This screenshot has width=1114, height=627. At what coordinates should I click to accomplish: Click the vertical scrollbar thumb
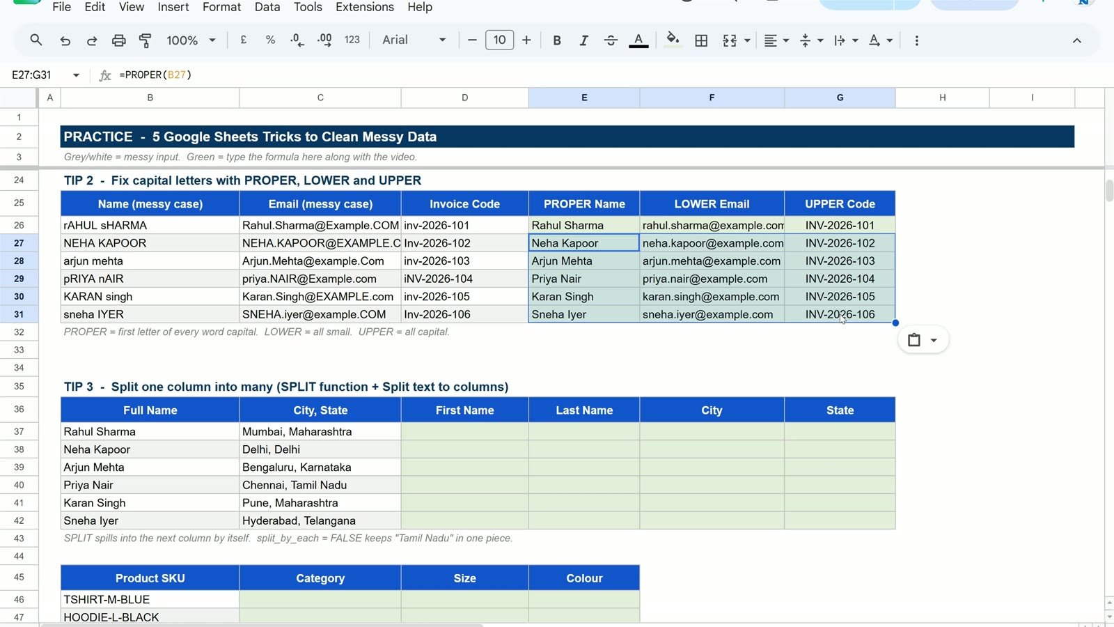[x=1109, y=190]
